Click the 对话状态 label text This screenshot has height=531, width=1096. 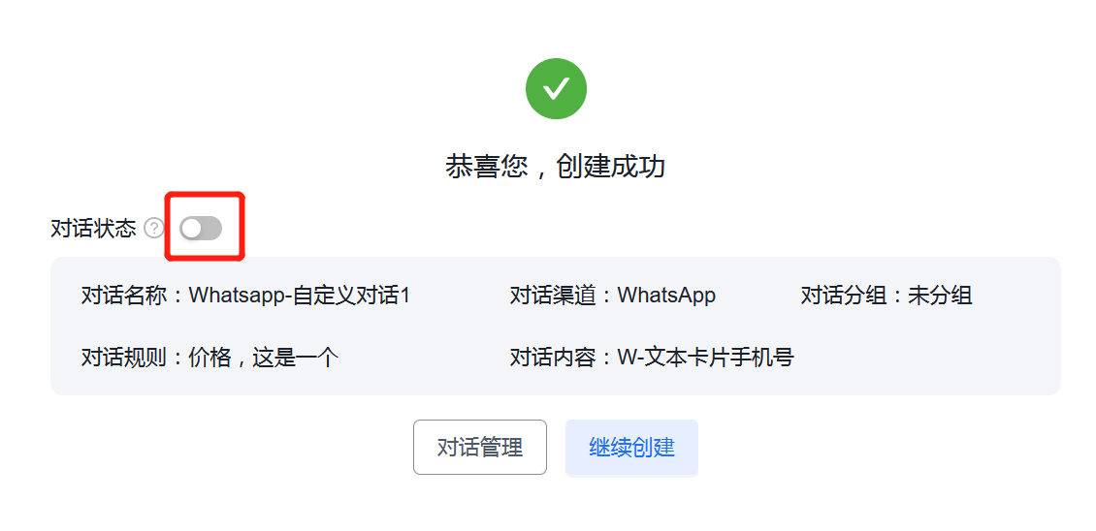coord(94,229)
